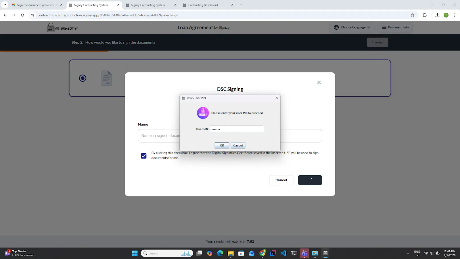
Task: Show hidden system tray icons
Action: pos(408,253)
